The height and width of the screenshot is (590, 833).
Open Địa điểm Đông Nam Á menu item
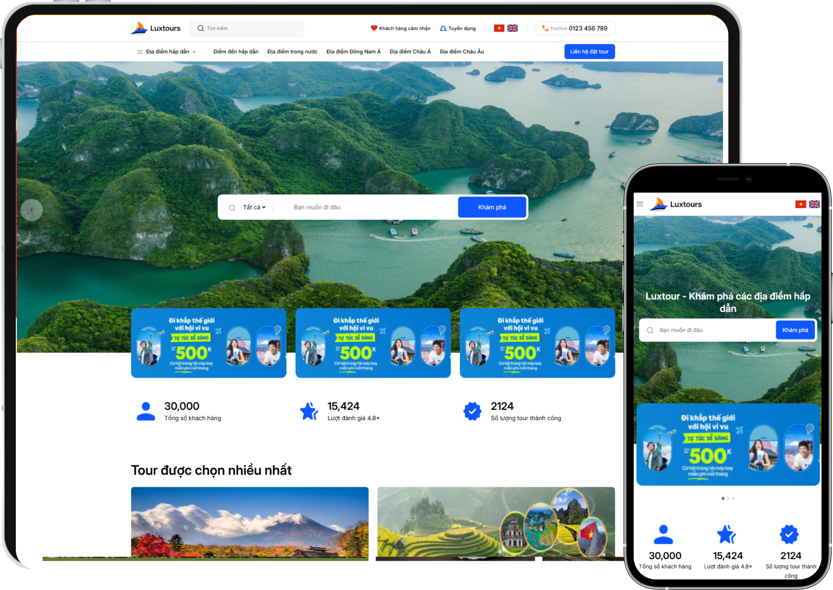(353, 52)
